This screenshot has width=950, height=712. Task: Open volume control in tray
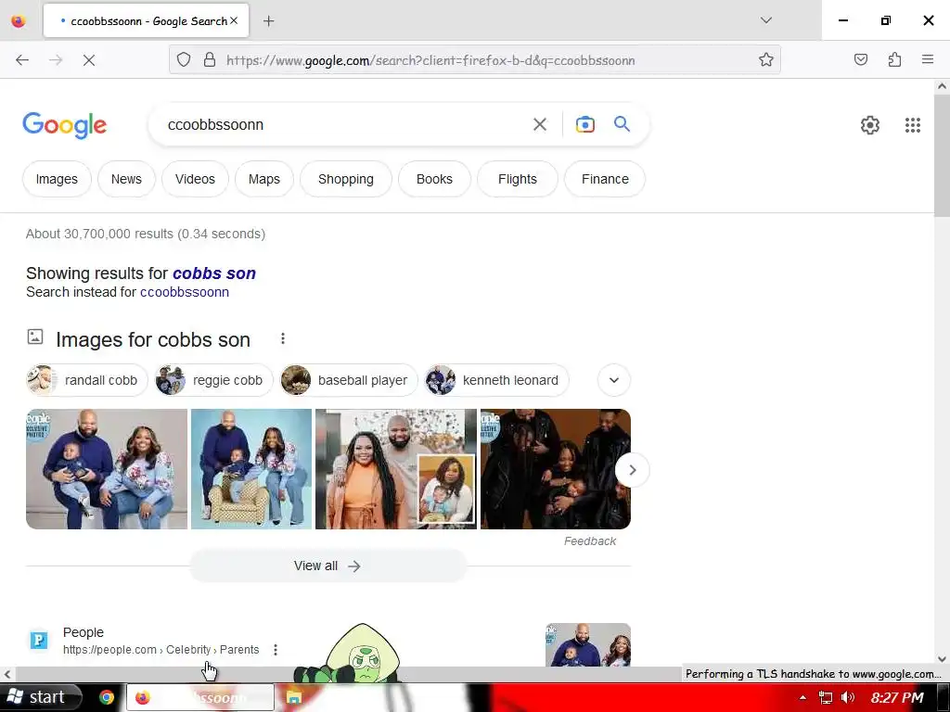(848, 697)
